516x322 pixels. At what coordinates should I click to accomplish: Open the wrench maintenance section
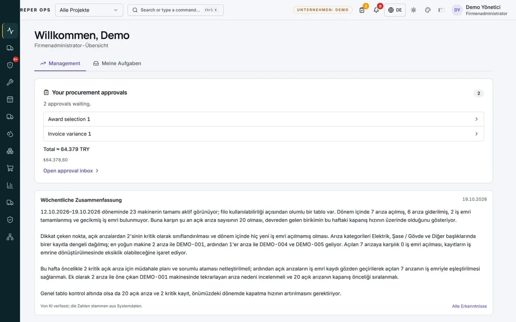[x=10, y=82]
